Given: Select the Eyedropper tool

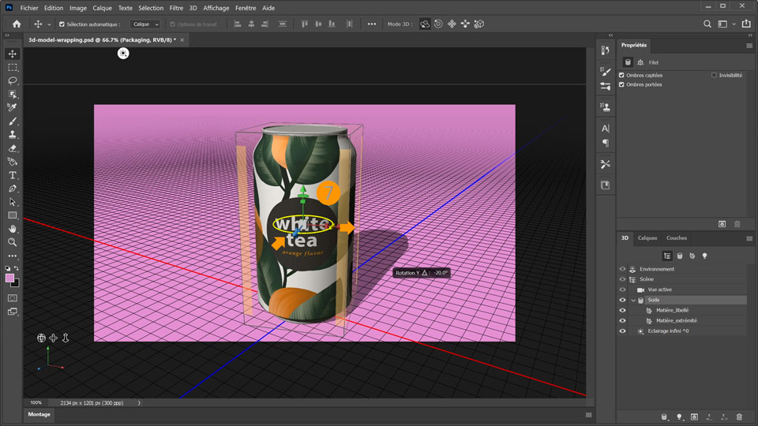Looking at the screenshot, I should tap(13, 107).
